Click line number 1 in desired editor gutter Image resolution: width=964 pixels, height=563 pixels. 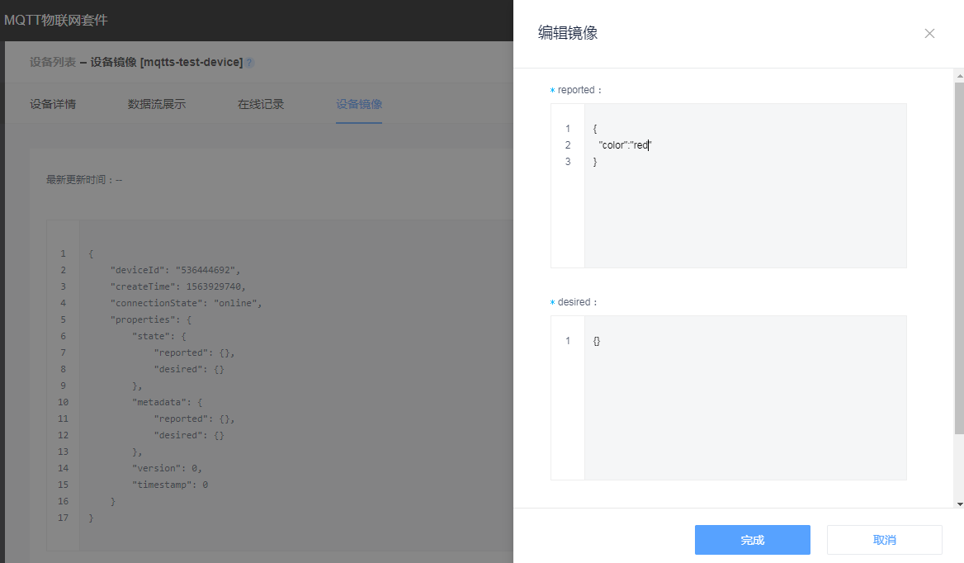tap(568, 340)
